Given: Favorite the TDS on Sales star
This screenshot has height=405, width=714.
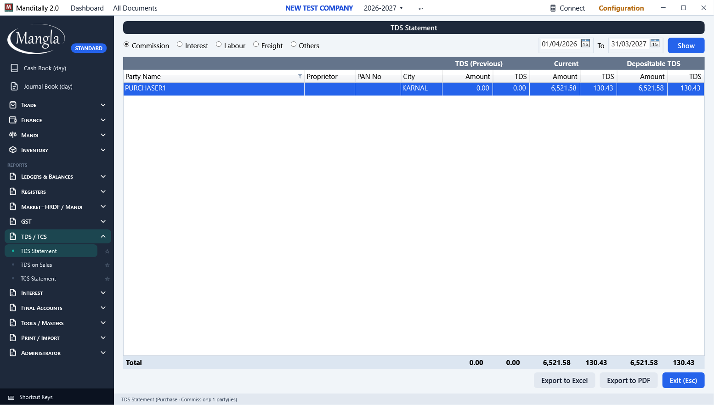Looking at the screenshot, I should (x=107, y=265).
